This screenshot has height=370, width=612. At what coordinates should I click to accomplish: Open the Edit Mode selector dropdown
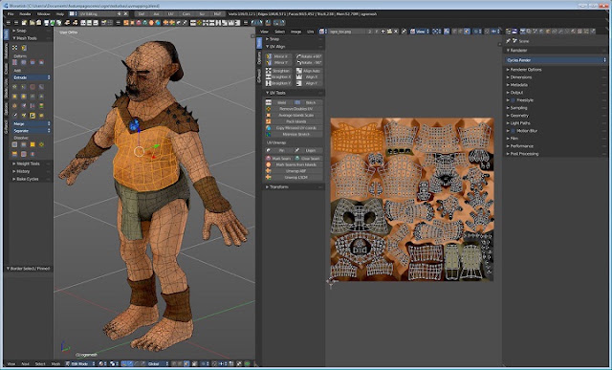point(81,363)
